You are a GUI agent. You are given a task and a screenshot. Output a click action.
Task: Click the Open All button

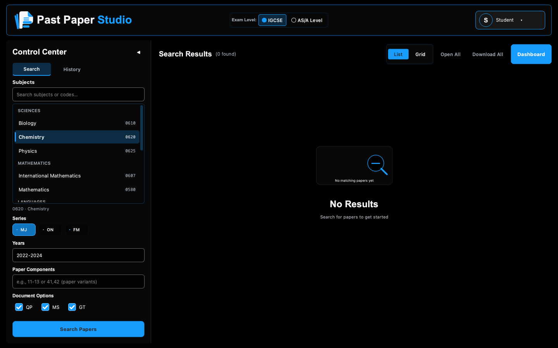point(451,55)
